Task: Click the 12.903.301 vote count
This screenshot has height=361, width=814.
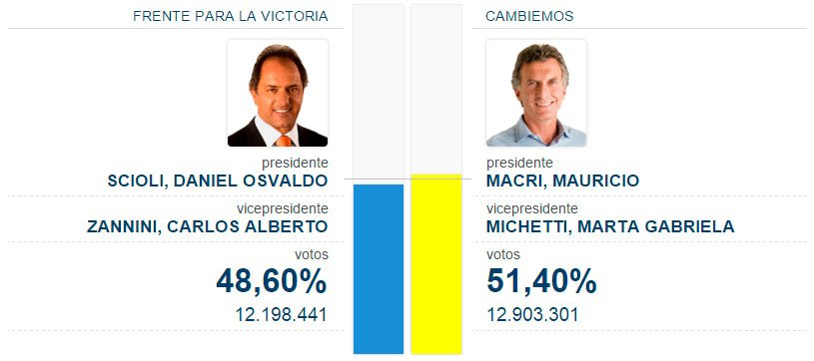Action: (532, 315)
